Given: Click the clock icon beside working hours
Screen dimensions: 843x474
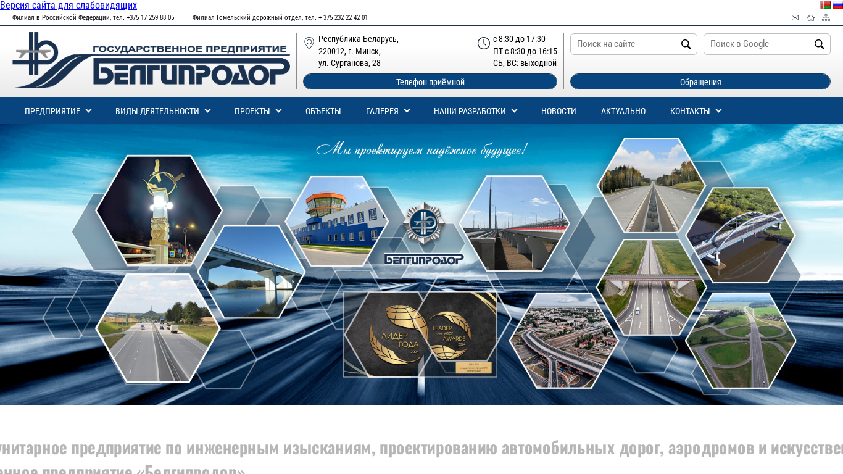Looking at the screenshot, I should pyautogui.click(x=484, y=43).
